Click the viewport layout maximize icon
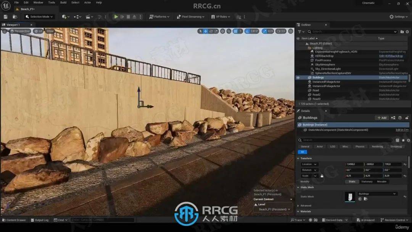This screenshot has height=232, width=412. pyautogui.click(x=291, y=31)
